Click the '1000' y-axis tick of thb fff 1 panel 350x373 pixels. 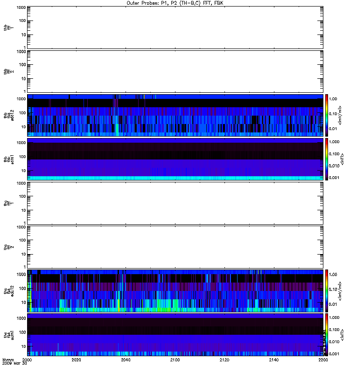pos(21,7)
